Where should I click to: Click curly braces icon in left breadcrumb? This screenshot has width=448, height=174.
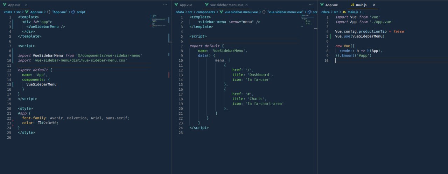[x=49, y=12]
